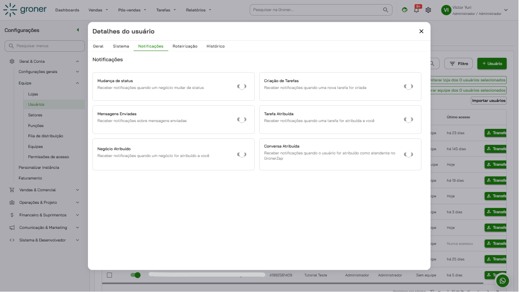Screen dimensions: 520x292
Task: Switch to the Roteirização tab
Action: [x=185, y=46]
